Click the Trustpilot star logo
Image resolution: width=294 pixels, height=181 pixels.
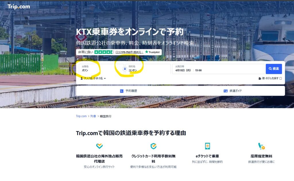coord(147,52)
